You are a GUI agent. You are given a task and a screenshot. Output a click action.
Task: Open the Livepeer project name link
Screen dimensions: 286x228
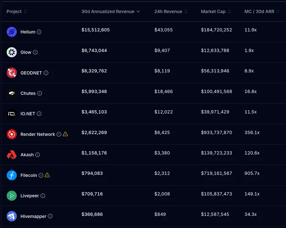(29, 196)
